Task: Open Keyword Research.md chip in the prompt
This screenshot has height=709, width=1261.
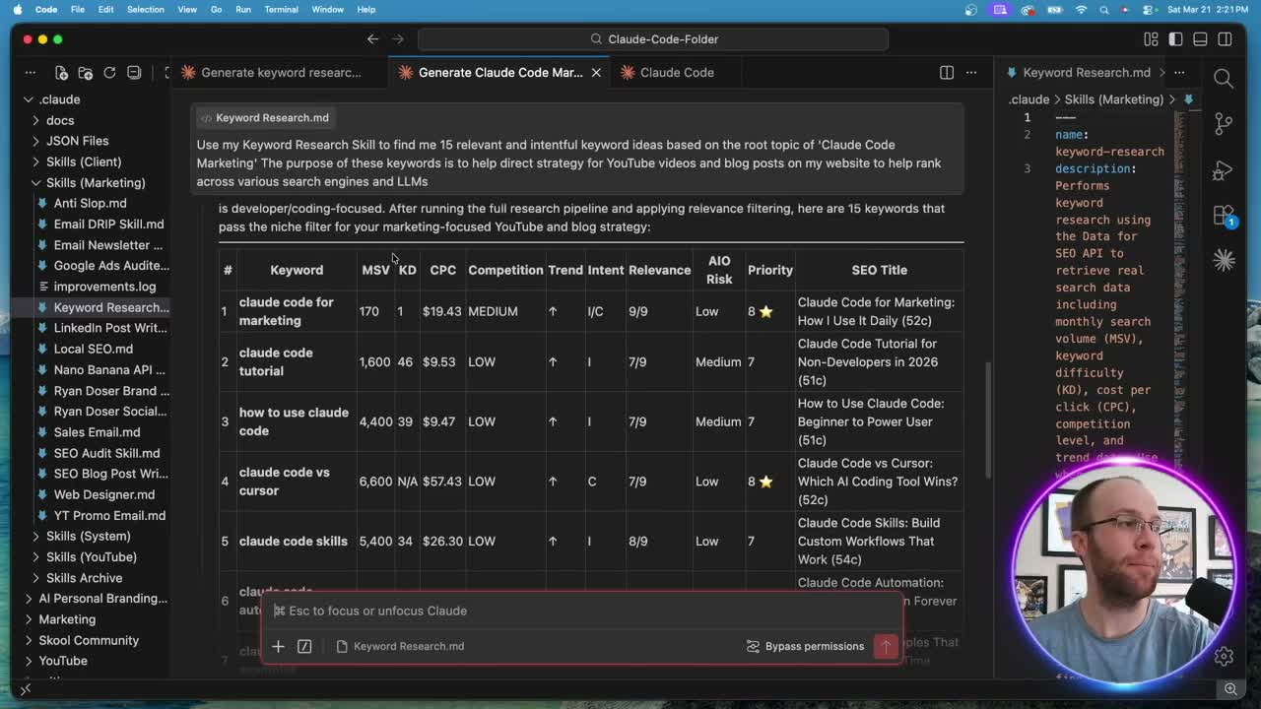Action: point(264,117)
